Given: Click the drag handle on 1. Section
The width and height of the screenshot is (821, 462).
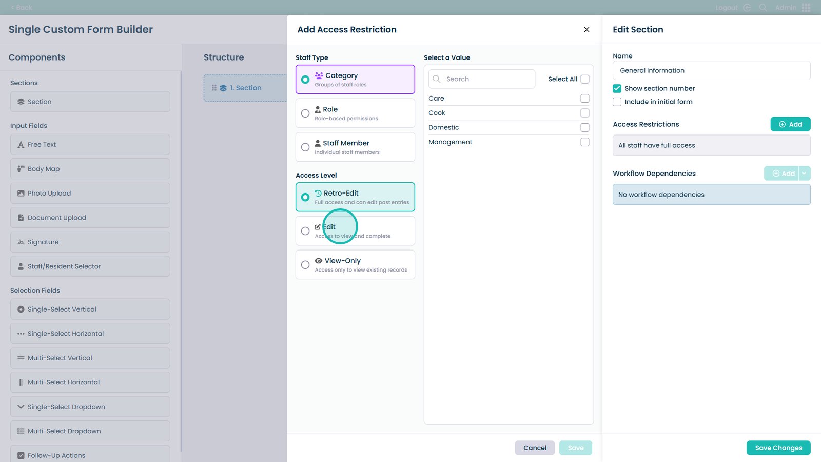Looking at the screenshot, I should click(x=214, y=88).
